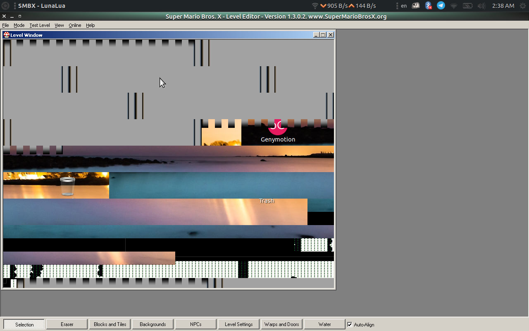Open the system session gear menu

(x=522, y=6)
